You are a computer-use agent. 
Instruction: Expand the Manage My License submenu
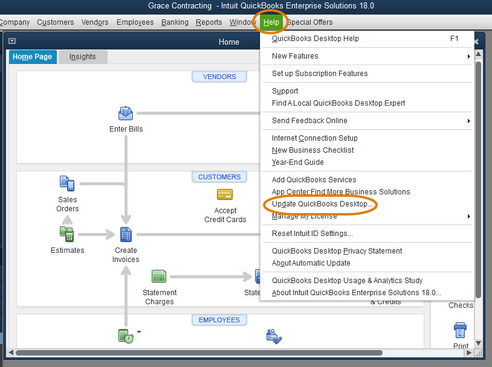pyautogui.click(x=468, y=216)
